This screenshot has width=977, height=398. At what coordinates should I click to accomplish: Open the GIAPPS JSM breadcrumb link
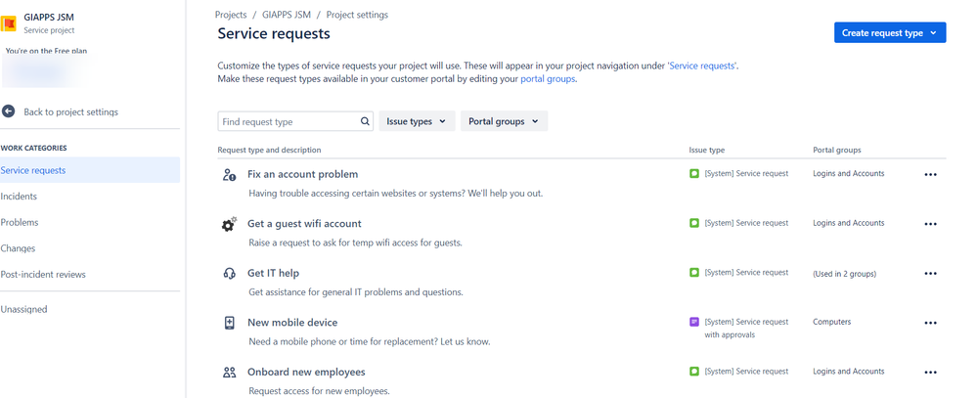pos(287,15)
